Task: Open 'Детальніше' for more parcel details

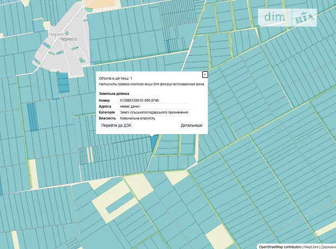Action: 191,126
